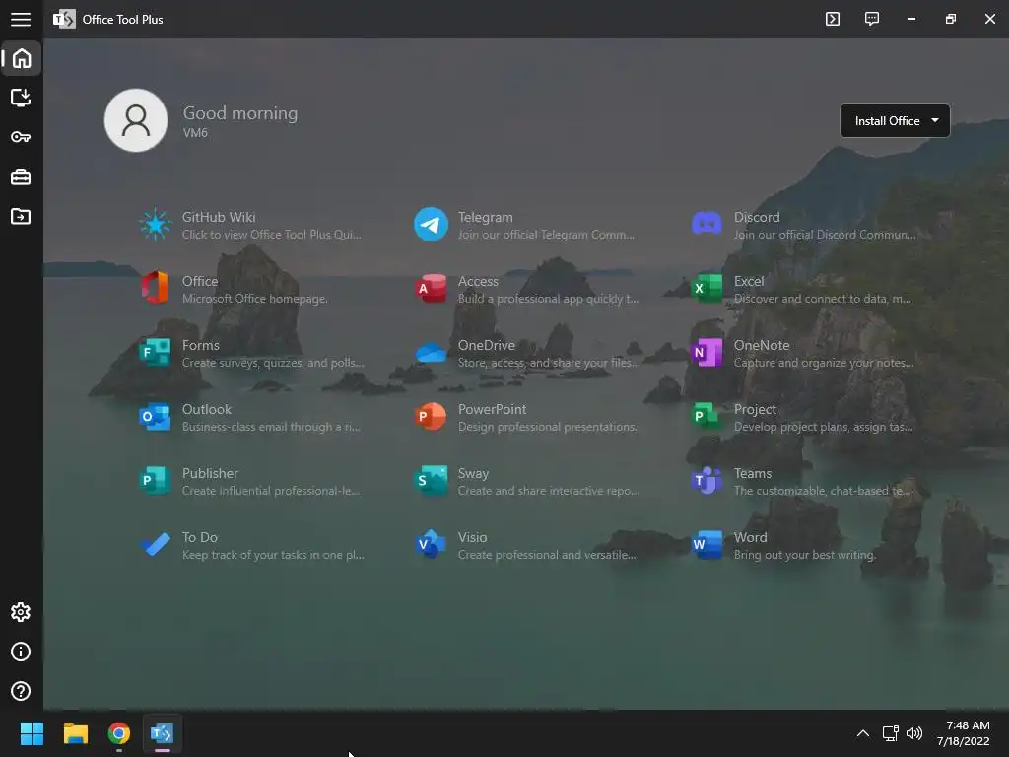Open the To Do link title
1009x757 pixels.
point(199,537)
